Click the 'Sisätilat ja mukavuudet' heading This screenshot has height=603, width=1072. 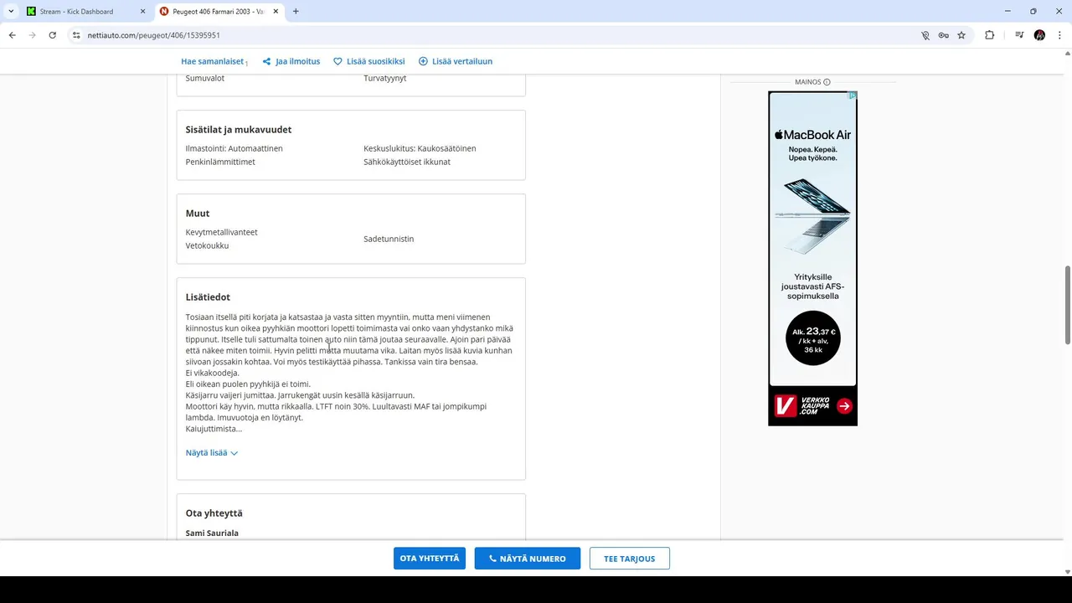point(239,129)
